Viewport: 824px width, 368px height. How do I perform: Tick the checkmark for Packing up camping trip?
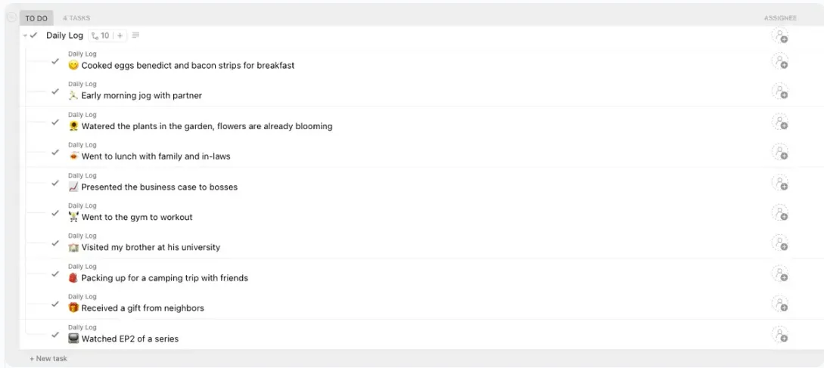pos(55,274)
